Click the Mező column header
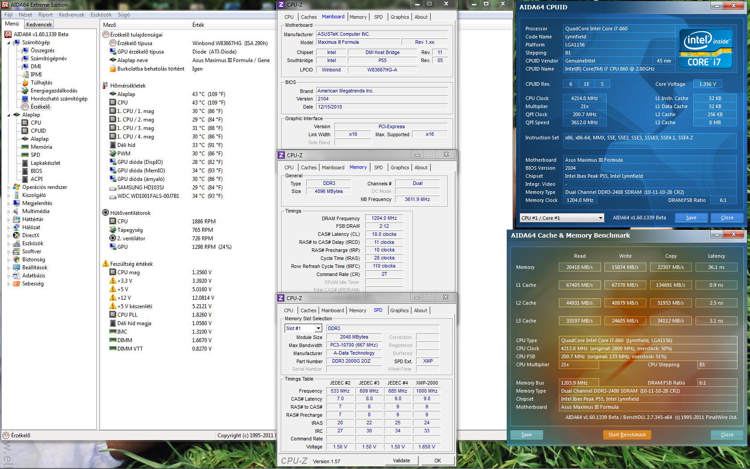This screenshot has height=469, width=750. click(109, 25)
